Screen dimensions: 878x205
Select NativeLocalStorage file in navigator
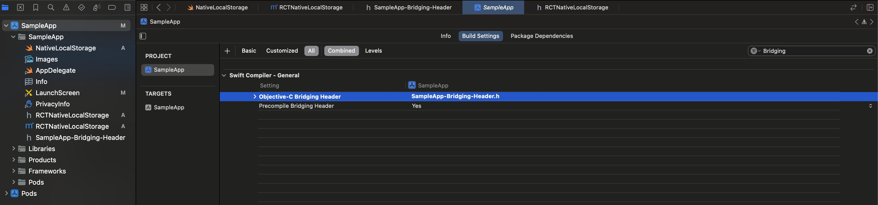66,48
